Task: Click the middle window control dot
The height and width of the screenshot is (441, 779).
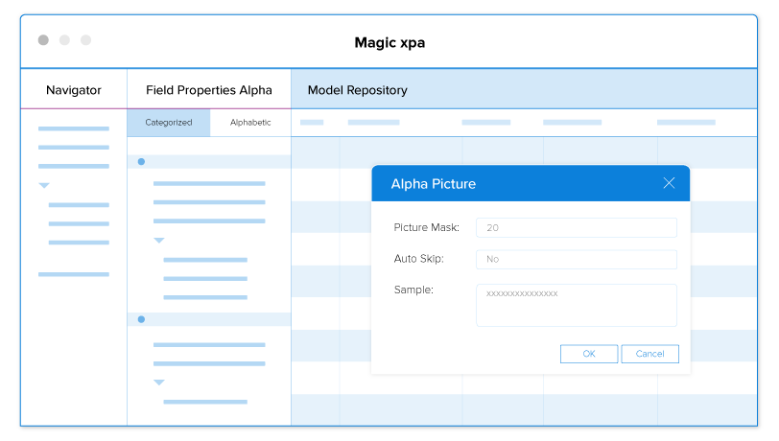Action: coord(64,40)
